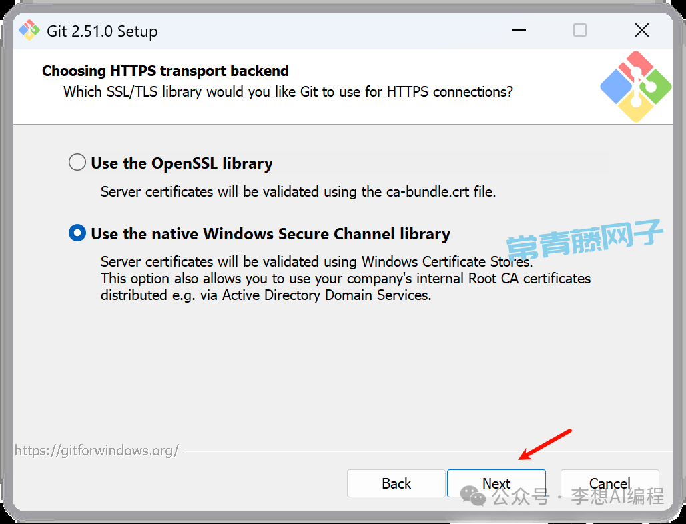Click the Git icon in the title bar
Screen dimensions: 686x524
tap(29, 31)
